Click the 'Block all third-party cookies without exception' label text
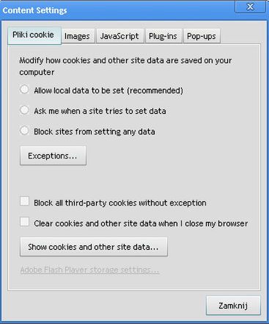269x324 pixels. pyautogui.click(x=120, y=203)
